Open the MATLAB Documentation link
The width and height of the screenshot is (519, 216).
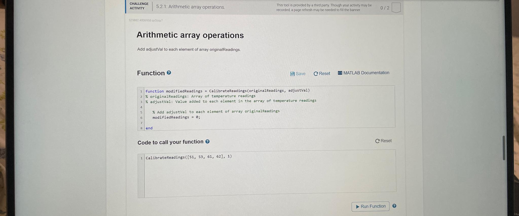[x=363, y=73]
